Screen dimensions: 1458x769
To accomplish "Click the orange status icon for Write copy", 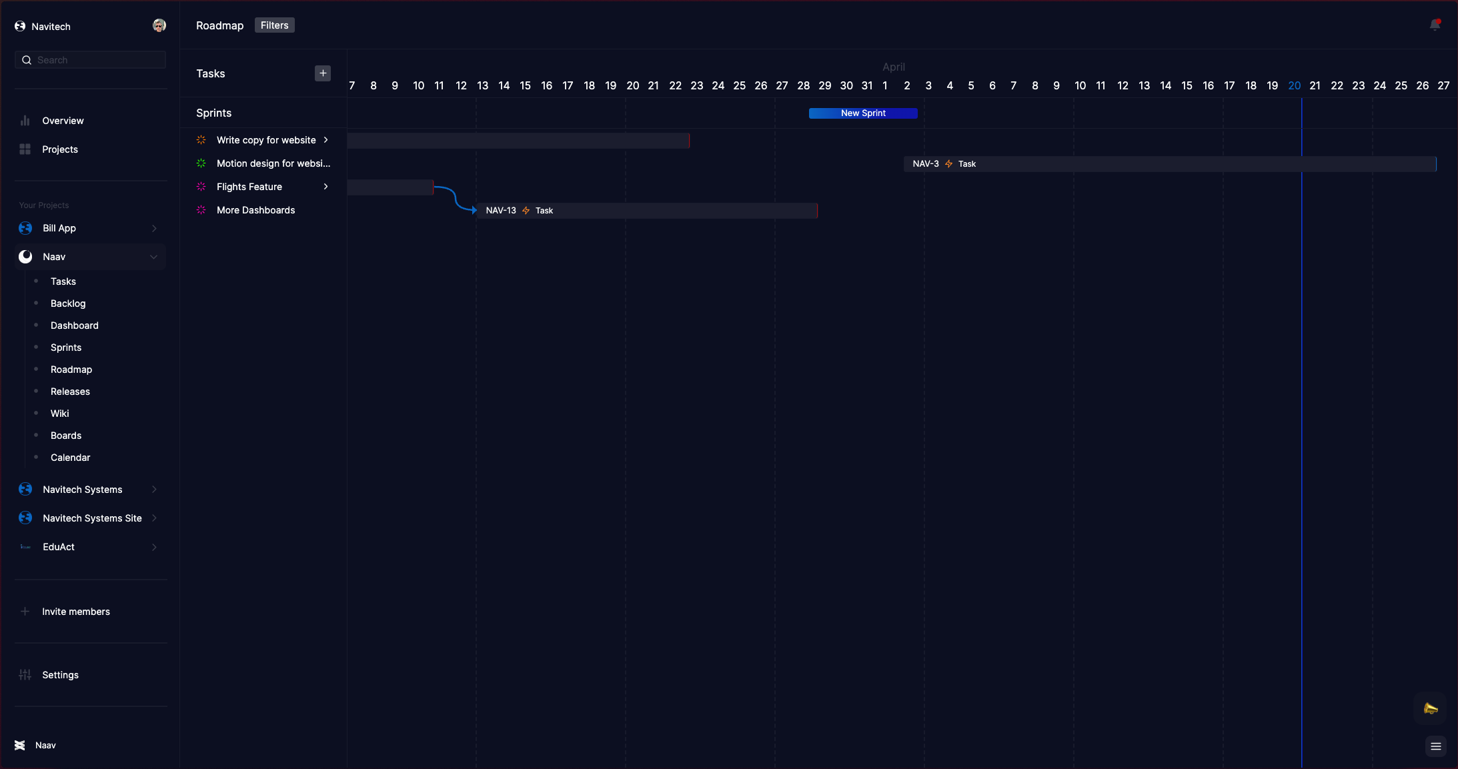I will (x=201, y=140).
